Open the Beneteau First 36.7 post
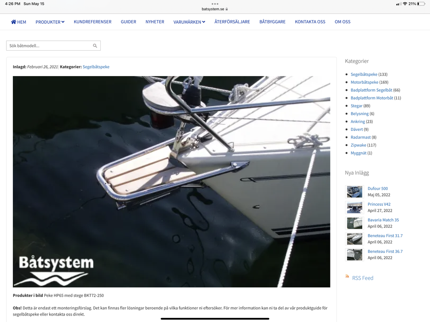430x322 pixels. coord(385,251)
